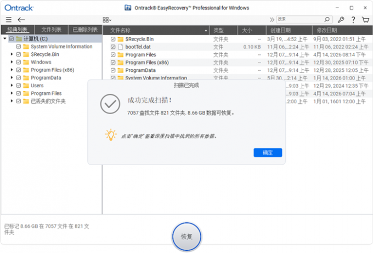
Task: Toggle Program Files checkbox in file list
Action: point(113,55)
